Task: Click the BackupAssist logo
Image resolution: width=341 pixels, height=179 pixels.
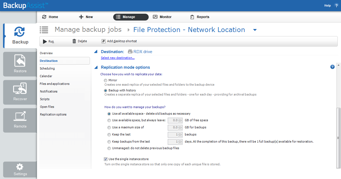Action: coord(26,5)
